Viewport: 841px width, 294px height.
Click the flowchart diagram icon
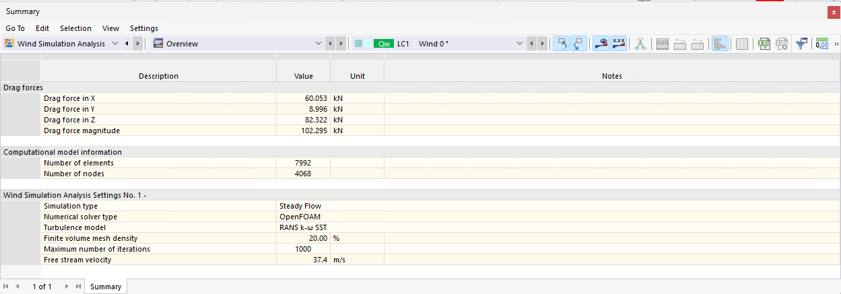coord(640,44)
